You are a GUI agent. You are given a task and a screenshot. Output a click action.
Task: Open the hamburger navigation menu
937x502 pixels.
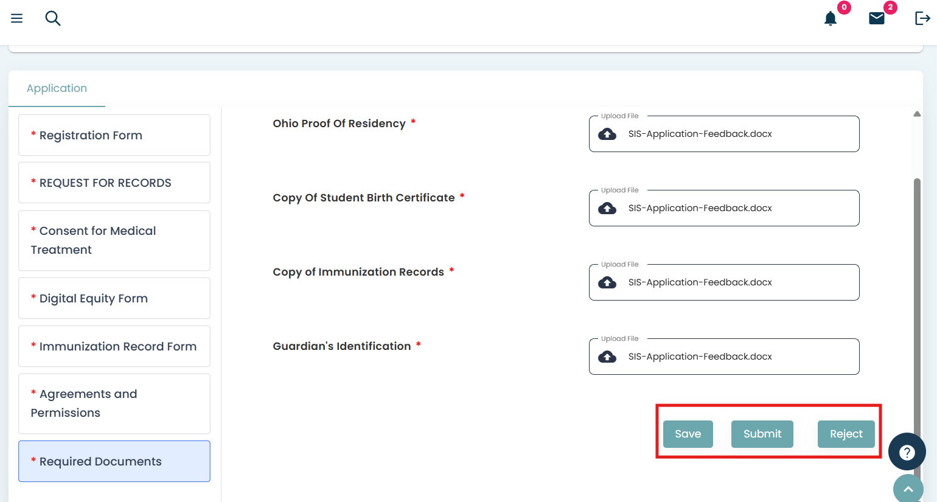[x=17, y=18]
